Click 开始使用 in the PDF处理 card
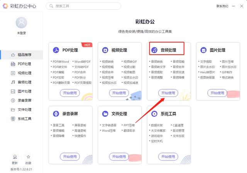 pos(70,93)
